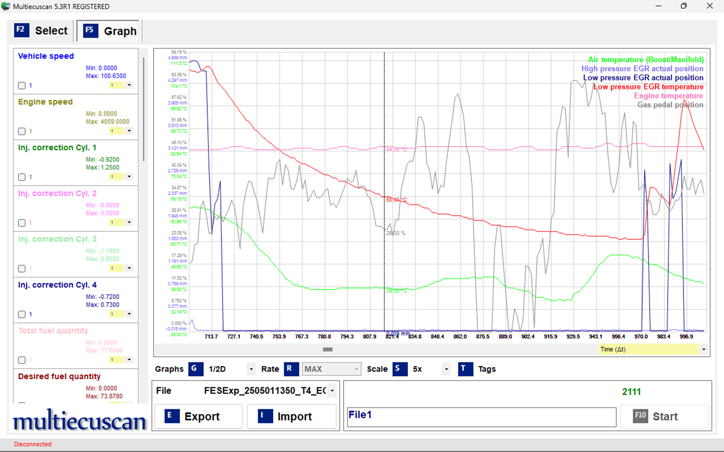Click the Disconnected status text
Screen dimensions: 724x452
point(33,444)
